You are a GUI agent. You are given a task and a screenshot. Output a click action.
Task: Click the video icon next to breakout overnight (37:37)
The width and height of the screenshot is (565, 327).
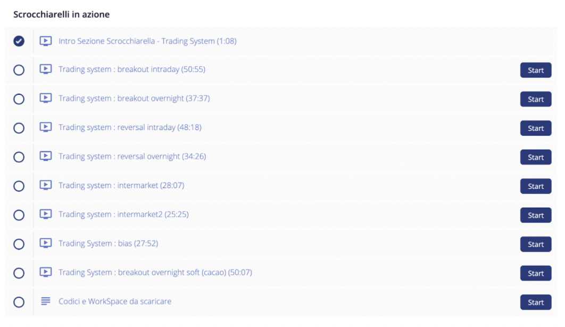pyautogui.click(x=45, y=98)
